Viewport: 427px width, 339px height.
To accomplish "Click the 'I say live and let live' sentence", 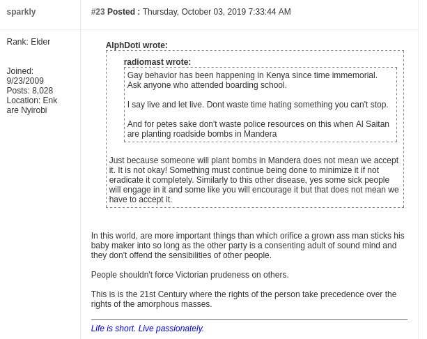I will point(258,105).
